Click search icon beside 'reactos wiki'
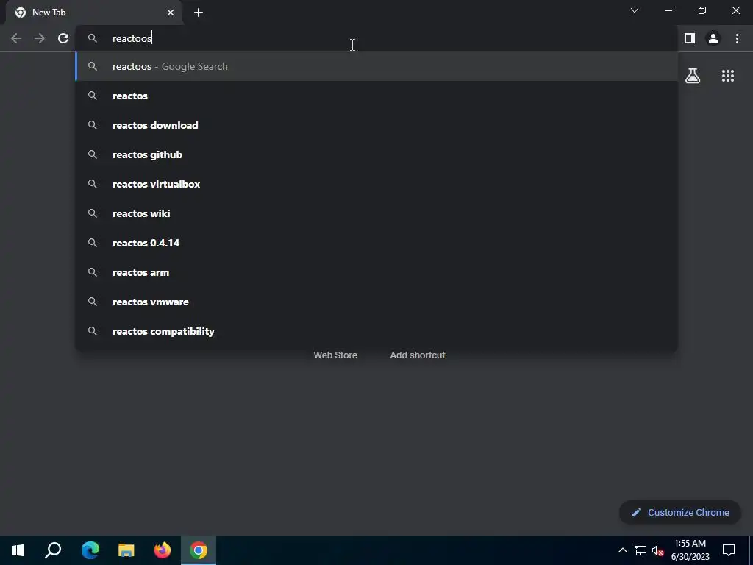Screen dimensions: 753x565 [x=93, y=213]
